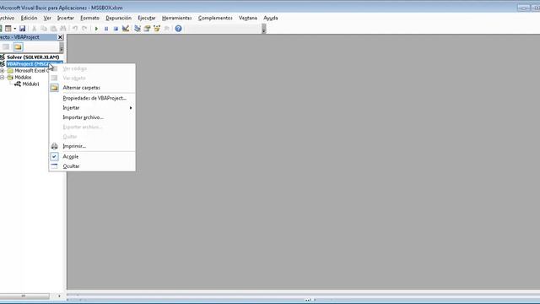Click the Copy toolbar icon
The width and height of the screenshot is (540, 304).
pyautogui.click(x=44, y=29)
